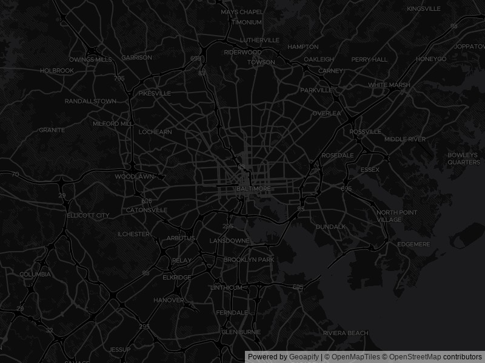Click the LINTHICUM label
The image size is (485, 363).
tap(226, 288)
